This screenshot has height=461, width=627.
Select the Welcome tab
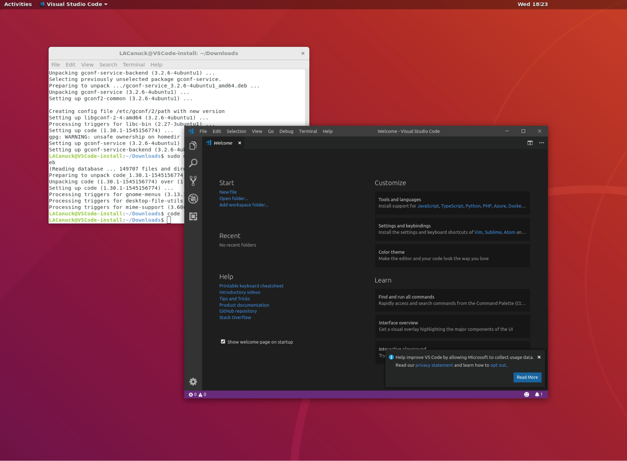(x=223, y=143)
